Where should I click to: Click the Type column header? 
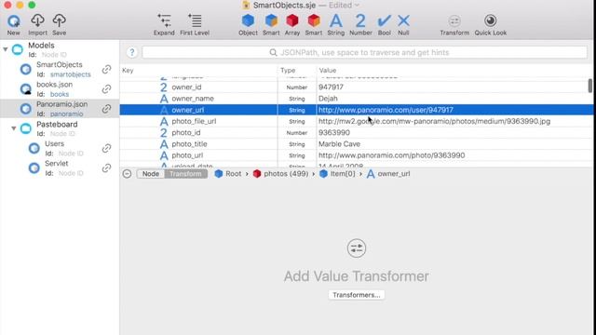click(x=288, y=71)
